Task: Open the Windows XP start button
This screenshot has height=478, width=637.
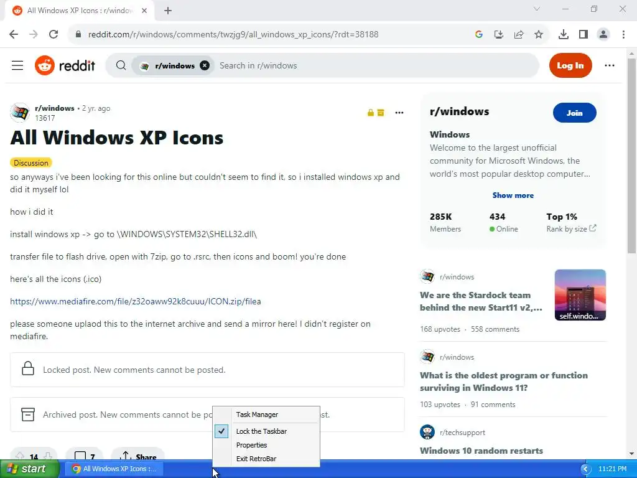Action: coord(30,469)
